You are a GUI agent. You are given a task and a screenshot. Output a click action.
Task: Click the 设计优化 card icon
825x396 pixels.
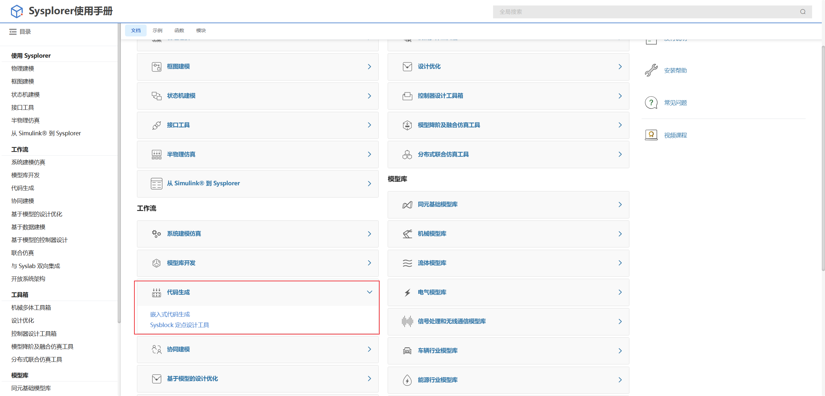(407, 67)
